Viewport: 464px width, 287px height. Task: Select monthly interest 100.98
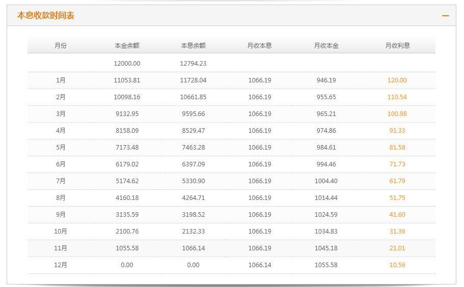pos(397,114)
